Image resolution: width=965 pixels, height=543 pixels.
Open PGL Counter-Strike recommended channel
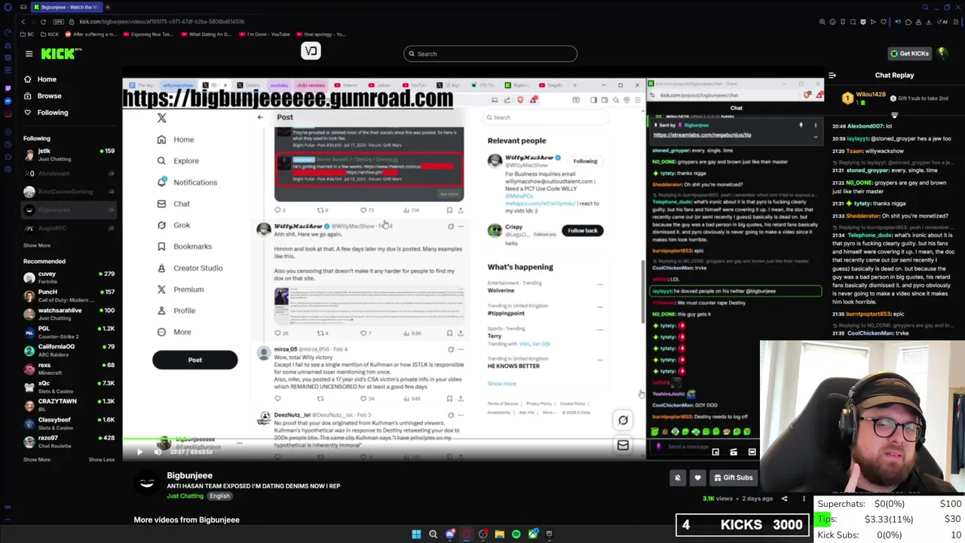point(68,332)
